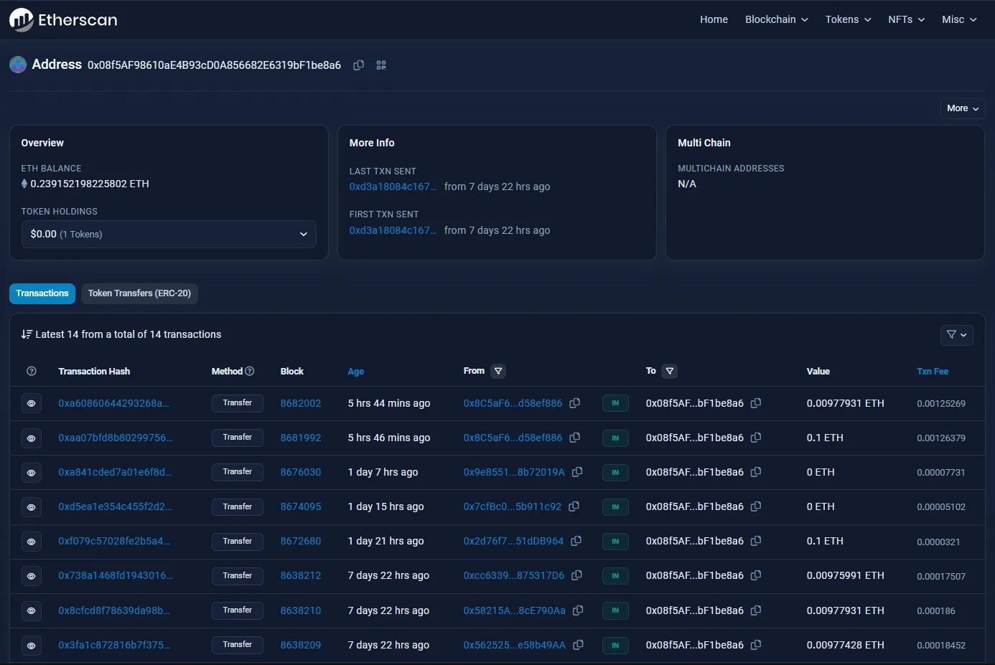Click the Method column help icon
The width and height of the screenshot is (995, 665).
(250, 371)
